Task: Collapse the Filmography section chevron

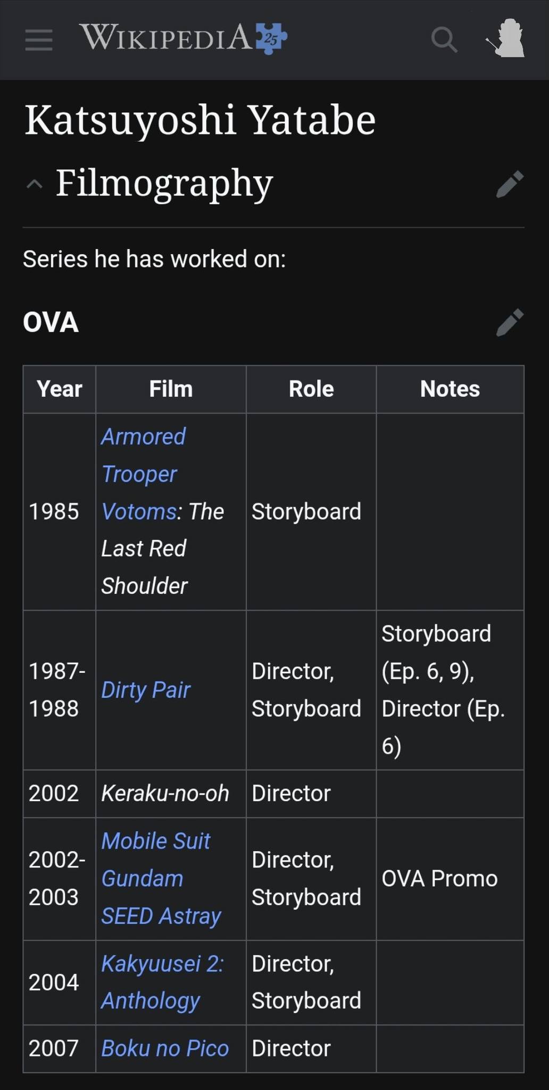Action: pos(34,184)
